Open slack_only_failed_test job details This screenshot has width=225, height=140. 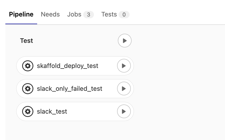(x=69, y=89)
